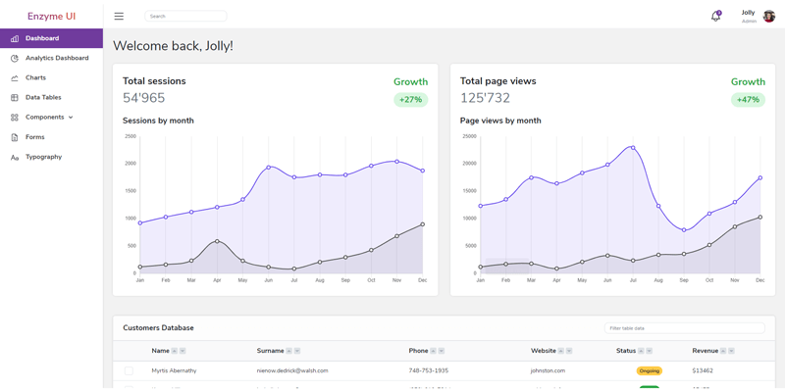Click the Enzyme UI logo link
The height and width of the screenshot is (392, 785).
coord(51,17)
